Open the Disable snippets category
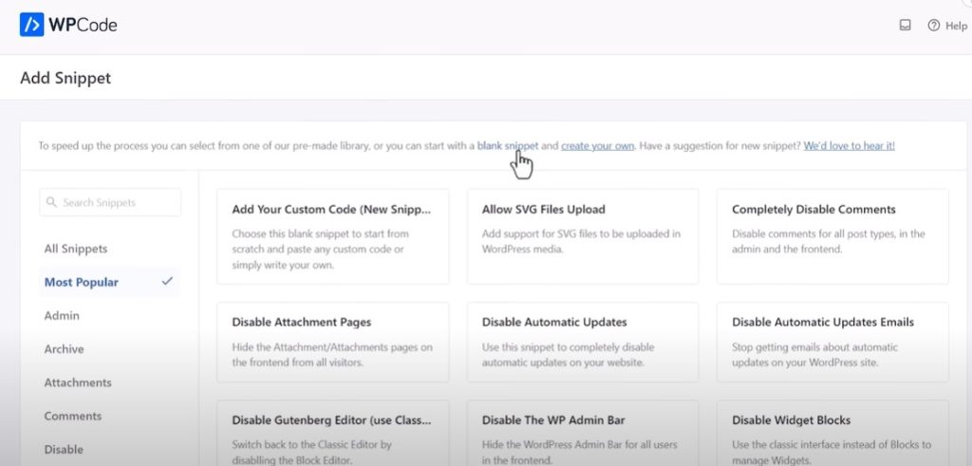The image size is (972, 466). coord(64,449)
